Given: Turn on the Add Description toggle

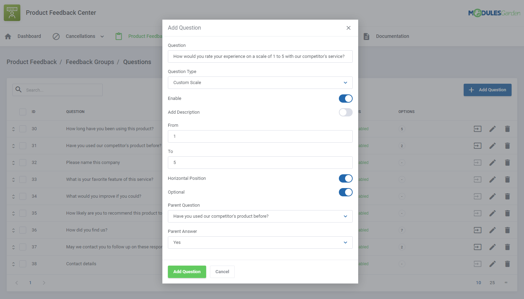Looking at the screenshot, I should 345,112.
